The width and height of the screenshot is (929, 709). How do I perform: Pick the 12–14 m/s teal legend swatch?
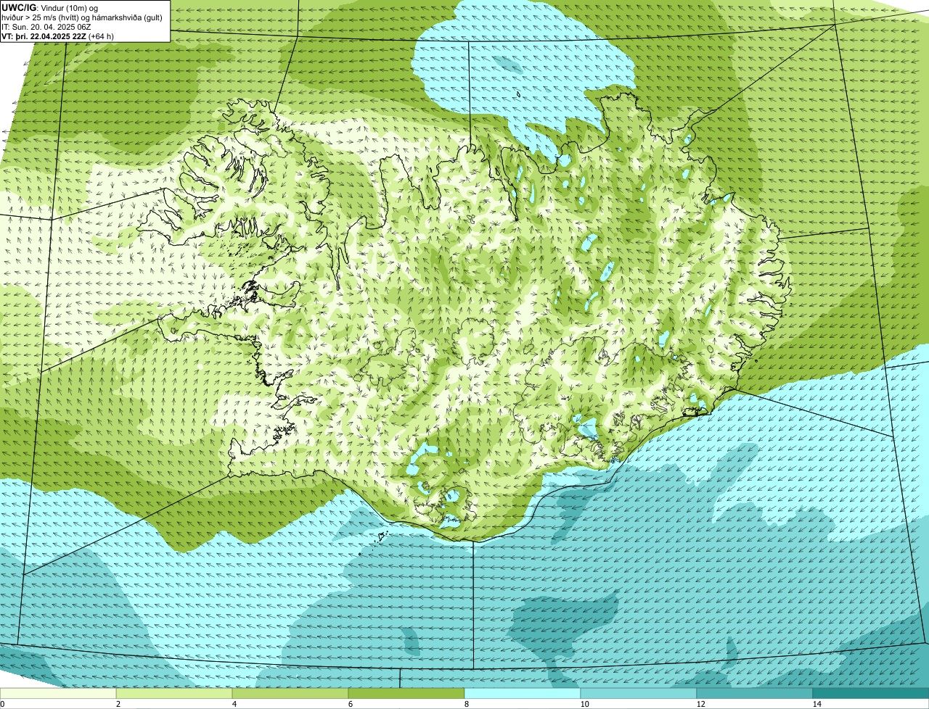[x=755, y=693]
